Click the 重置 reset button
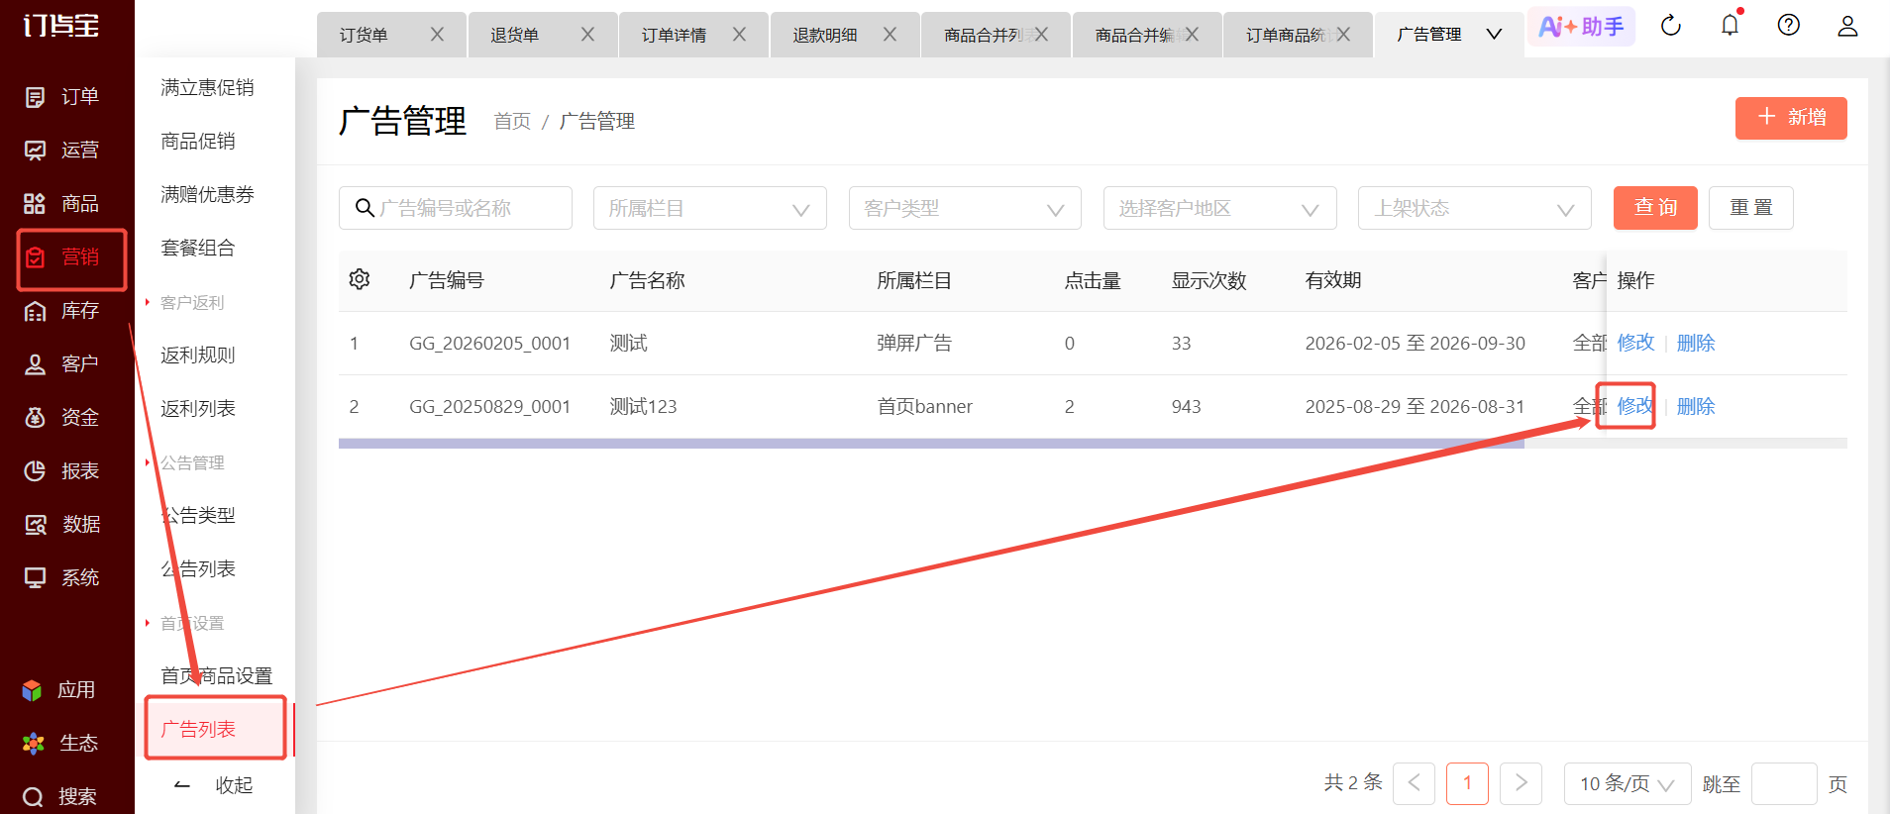The height and width of the screenshot is (814, 1890). click(1751, 208)
